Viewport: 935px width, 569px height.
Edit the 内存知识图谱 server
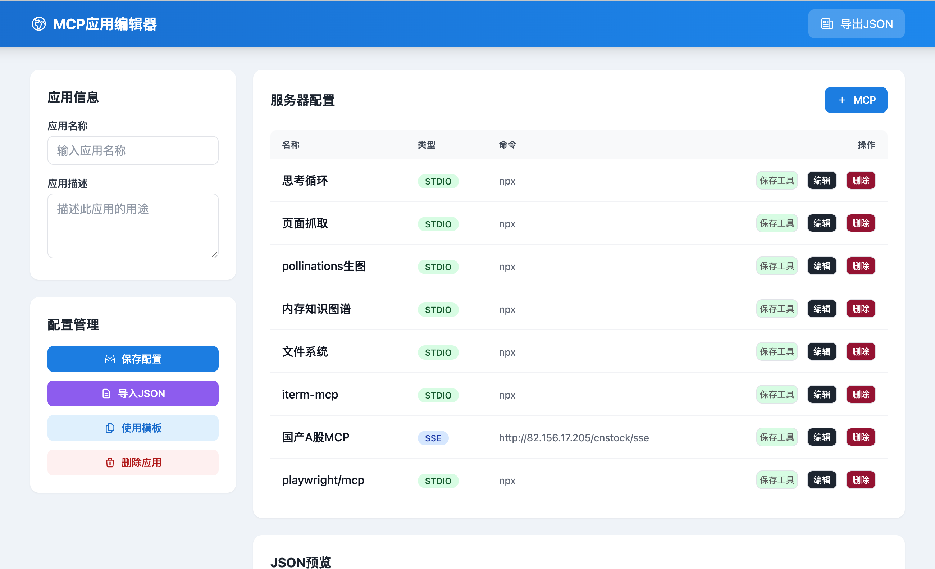[x=821, y=309]
